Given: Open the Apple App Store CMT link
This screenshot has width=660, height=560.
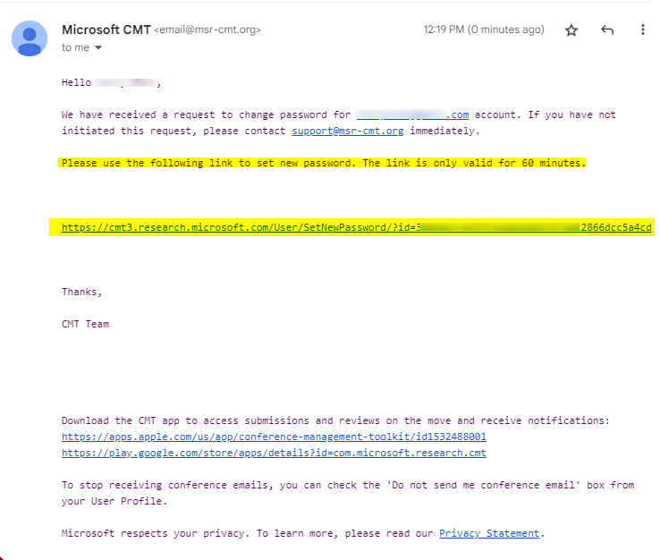Looking at the screenshot, I should [x=274, y=437].
